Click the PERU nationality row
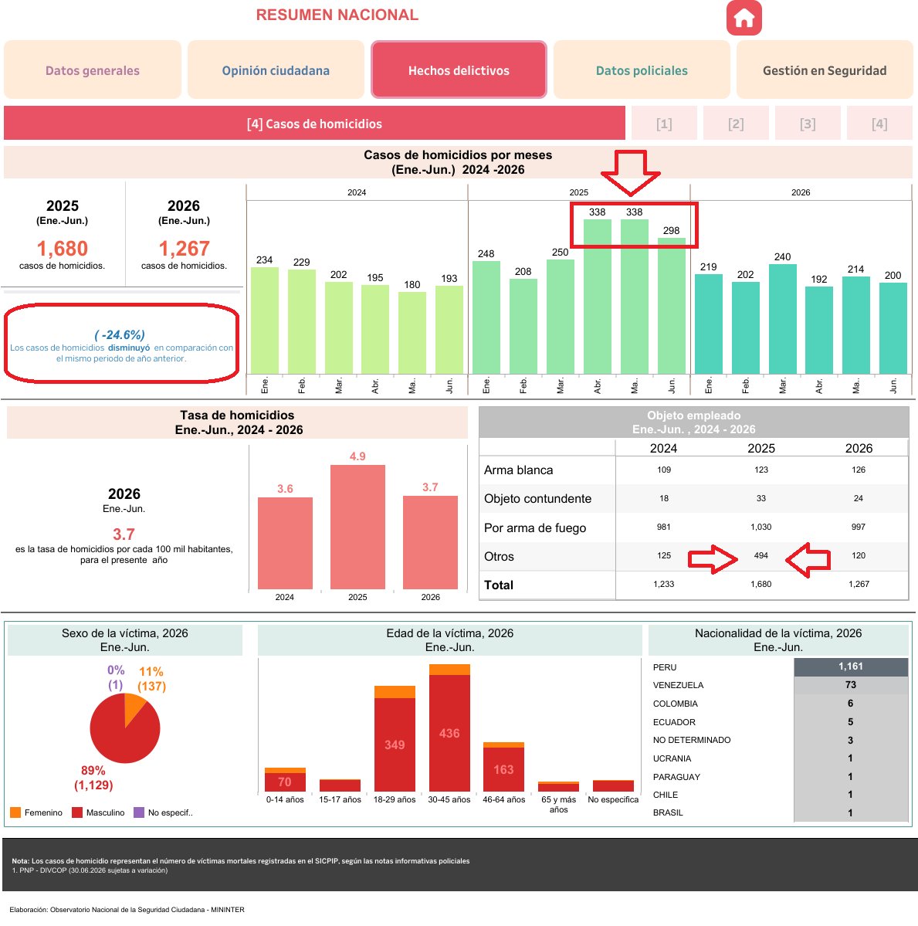This screenshot has width=918, height=926. 780,667
